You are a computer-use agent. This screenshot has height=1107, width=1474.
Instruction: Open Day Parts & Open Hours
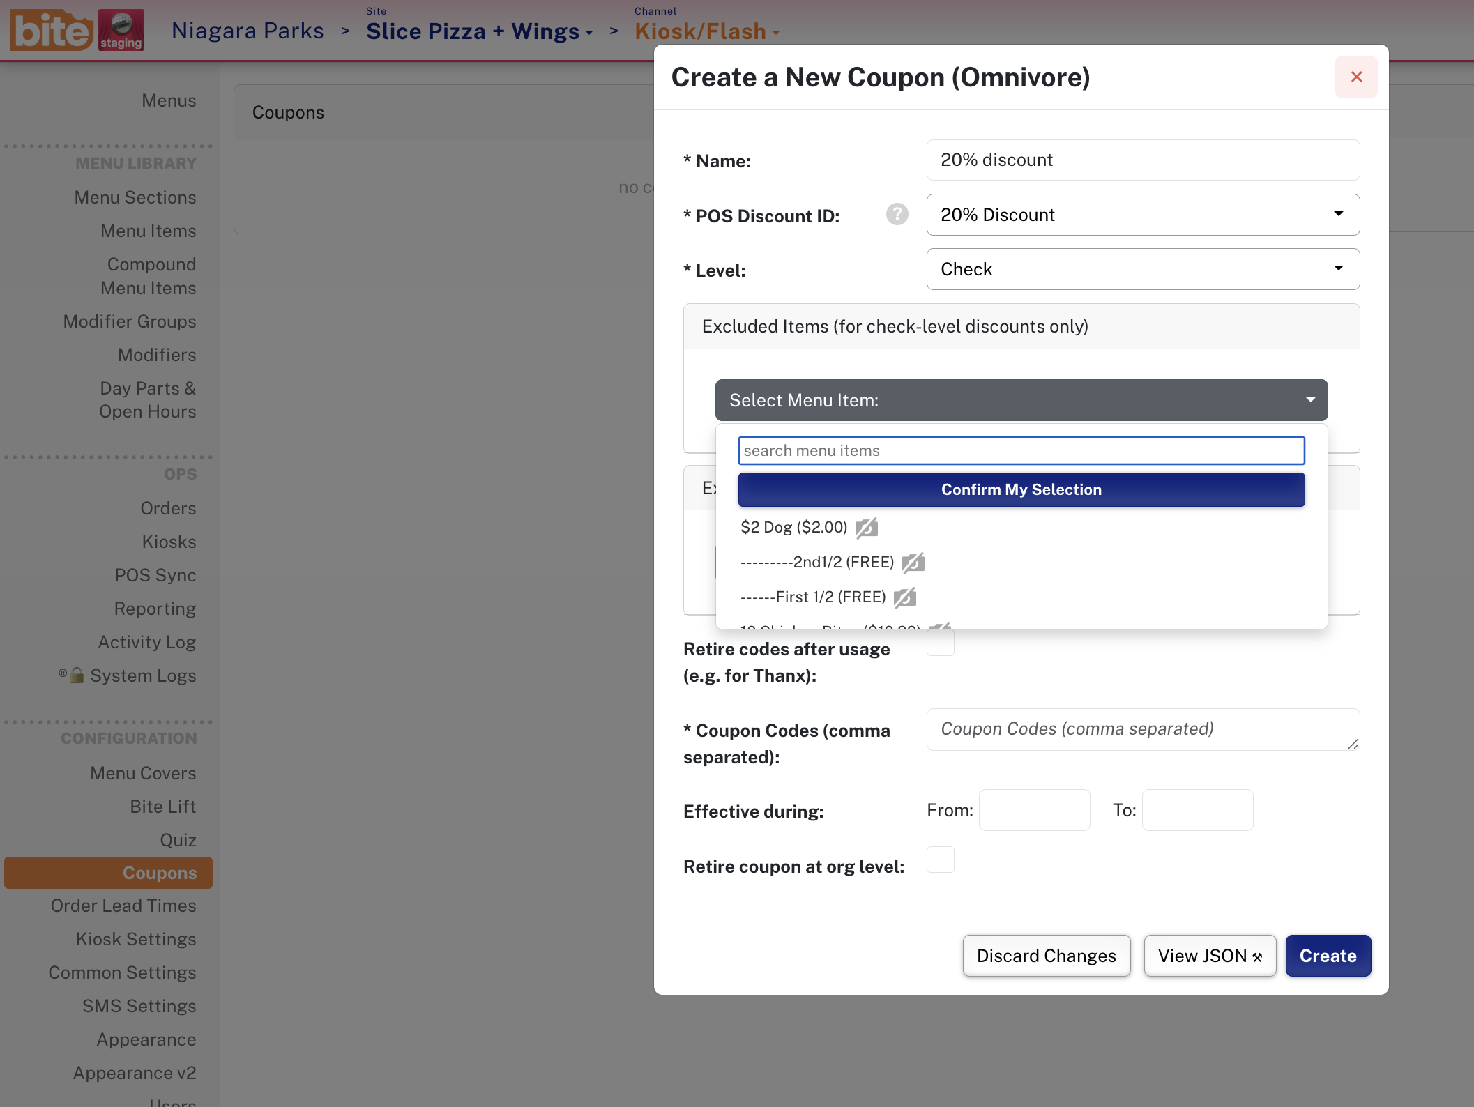(x=148, y=399)
